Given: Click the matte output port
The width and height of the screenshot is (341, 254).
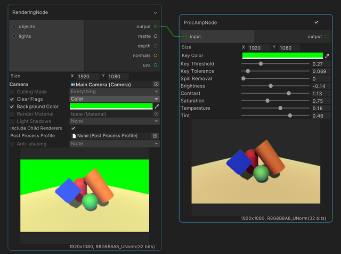Looking at the screenshot, I should coord(155,36).
